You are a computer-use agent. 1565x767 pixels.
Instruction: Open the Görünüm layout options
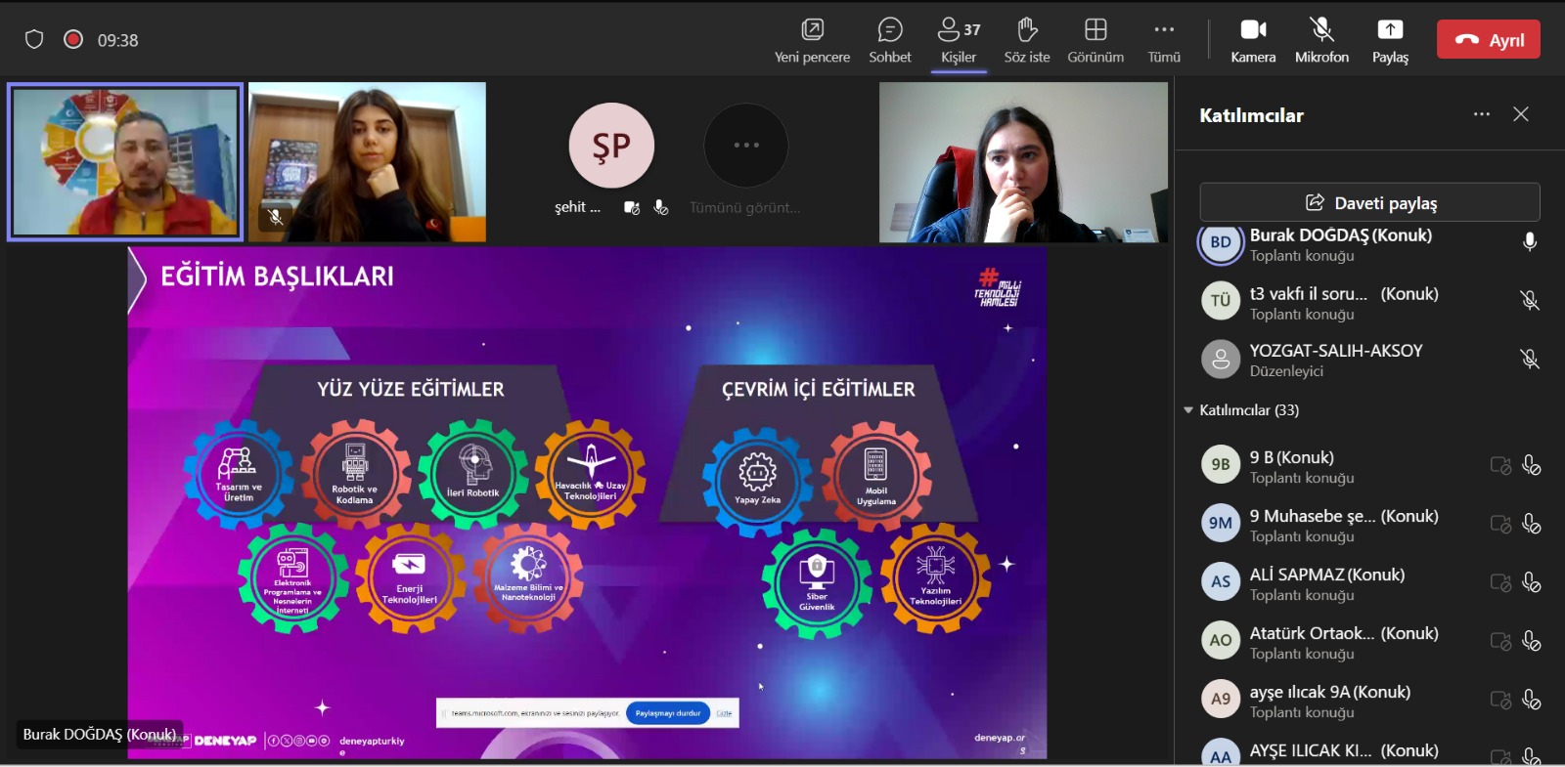click(x=1095, y=40)
